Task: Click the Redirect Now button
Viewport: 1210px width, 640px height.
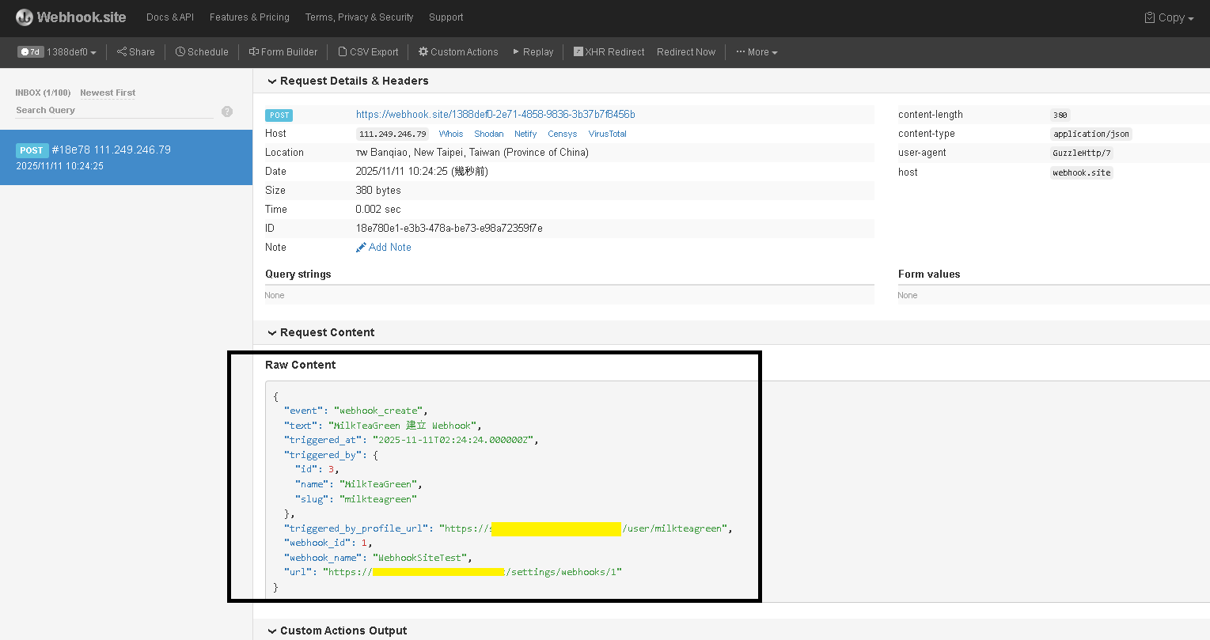Action: pyautogui.click(x=685, y=52)
